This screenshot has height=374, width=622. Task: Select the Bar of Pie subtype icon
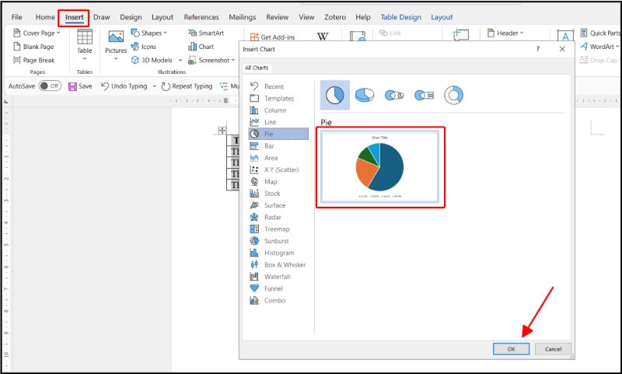[424, 95]
